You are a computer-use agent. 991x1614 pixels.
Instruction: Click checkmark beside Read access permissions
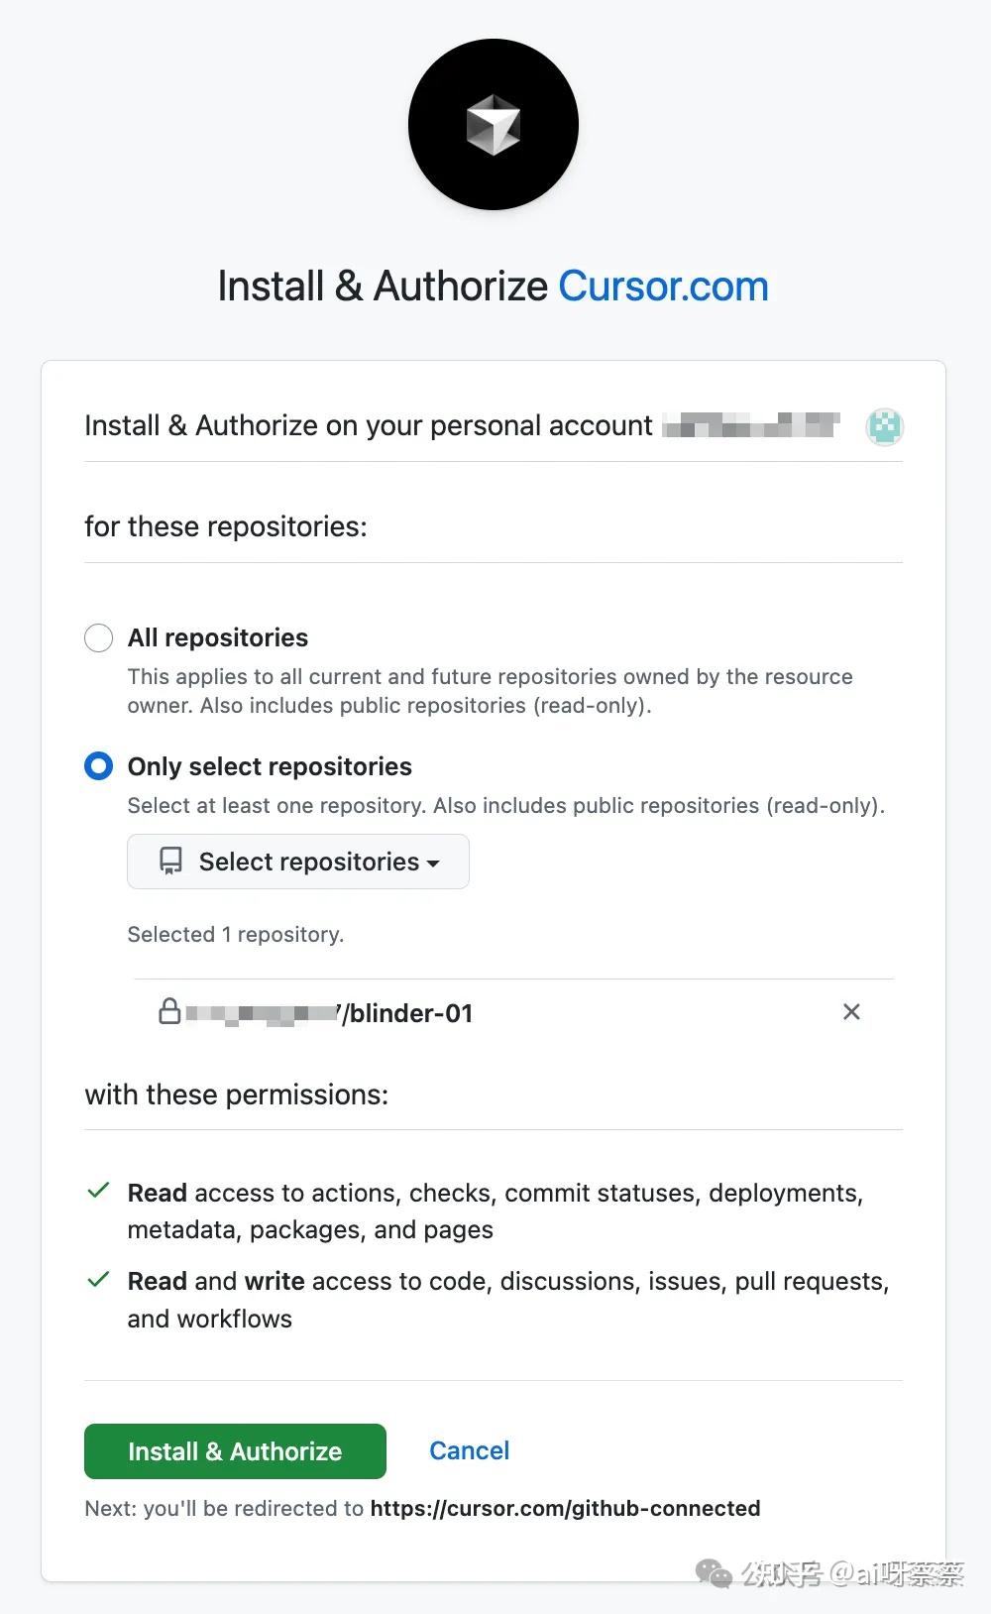[x=98, y=1191]
